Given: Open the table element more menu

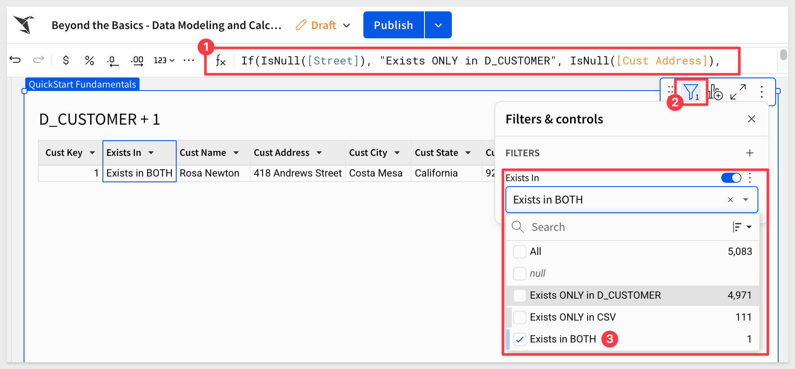Looking at the screenshot, I should tap(761, 92).
